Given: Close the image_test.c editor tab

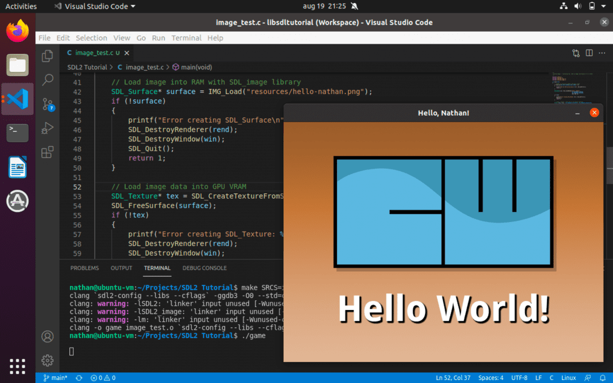Looking at the screenshot, I should (128, 53).
